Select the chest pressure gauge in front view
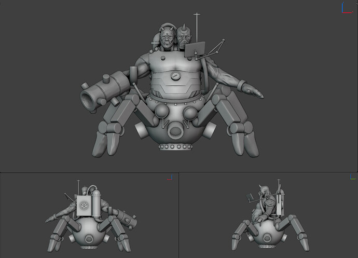358x258 pixels. pos(175,75)
